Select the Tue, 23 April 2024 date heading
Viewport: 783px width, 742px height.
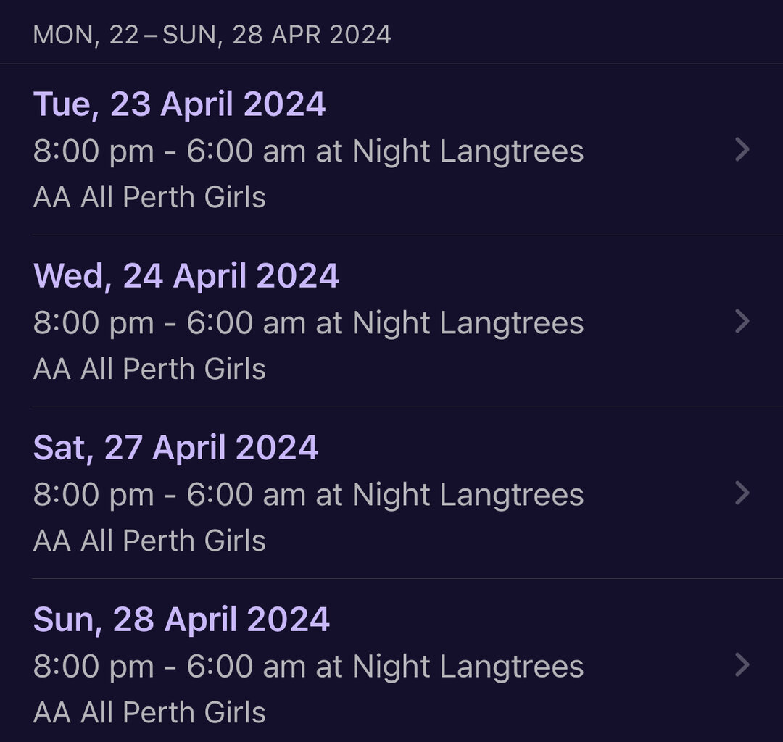click(x=179, y=104)
